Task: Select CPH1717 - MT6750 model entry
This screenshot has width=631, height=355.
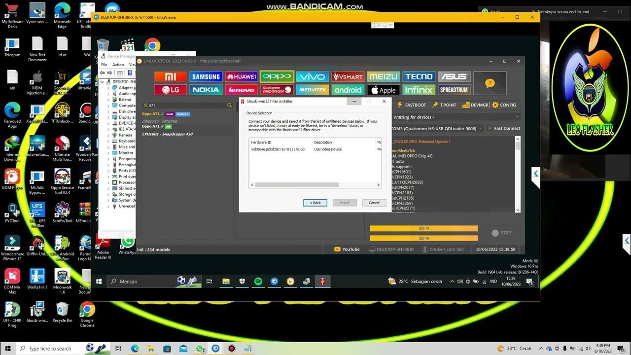Action: (160, 121)
